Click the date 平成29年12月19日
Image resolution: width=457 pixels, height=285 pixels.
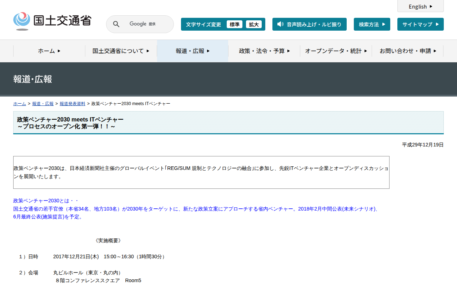coord(423,145)
